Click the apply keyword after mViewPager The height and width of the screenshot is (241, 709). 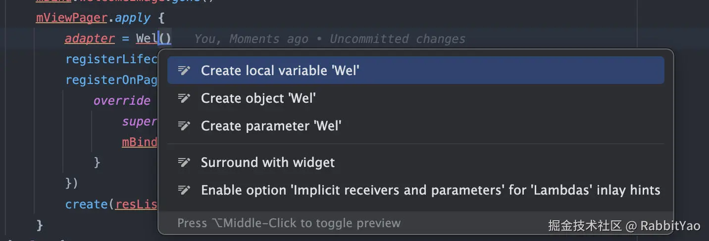(x=132, y=18)
